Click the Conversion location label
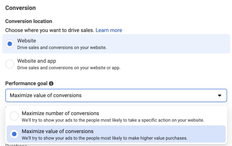The height and width of the screenshot is (146, 232). tap(29, 21)
